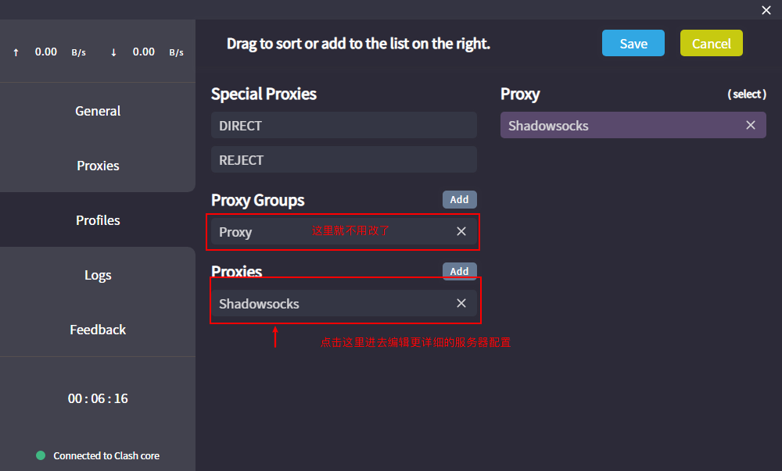Viewport: 782px width, 471px height.
Task: Click the green connection status dot
Action: [41, 455]
